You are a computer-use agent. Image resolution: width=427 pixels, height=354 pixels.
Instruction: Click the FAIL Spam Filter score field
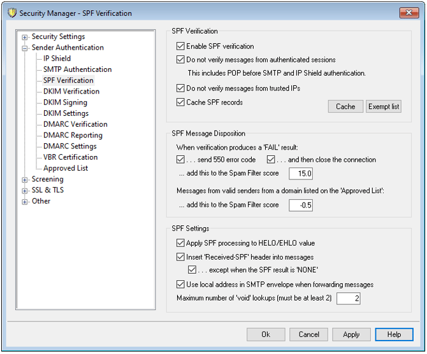300,174
